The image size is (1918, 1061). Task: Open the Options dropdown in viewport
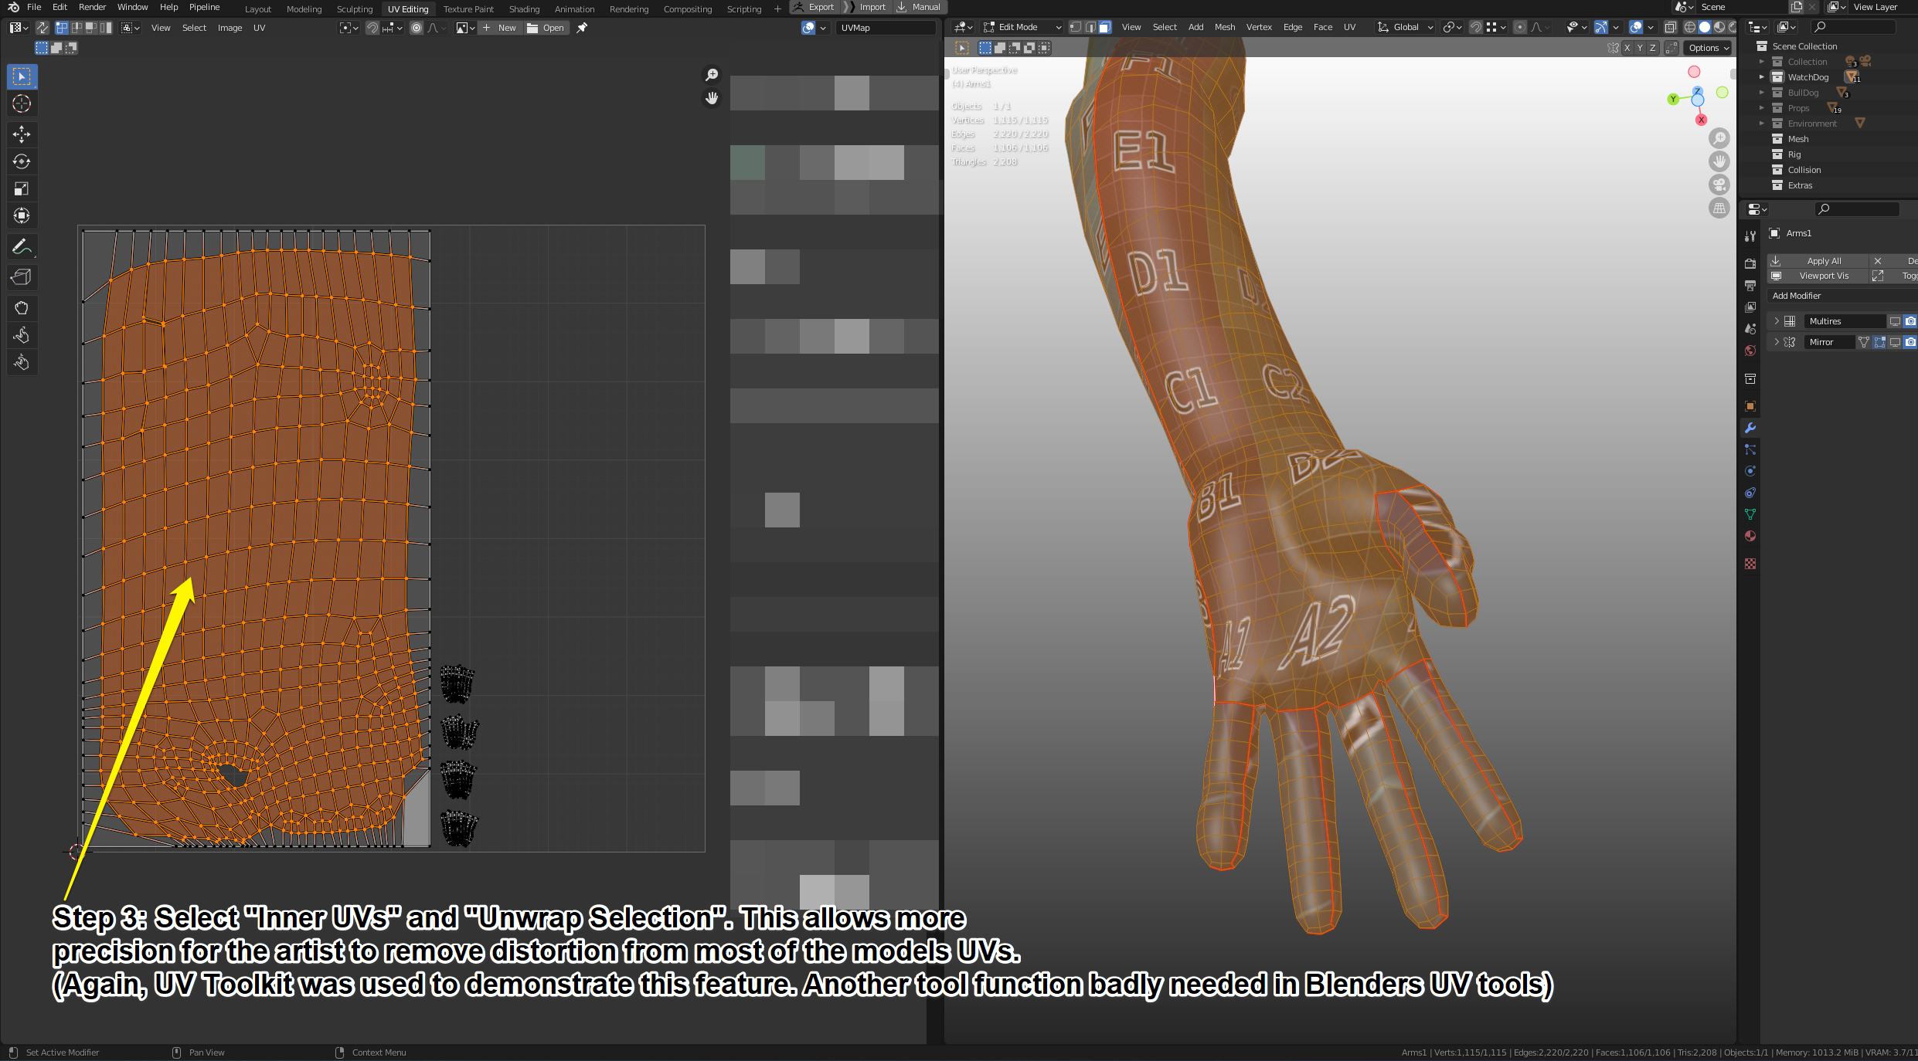point(1709,48)
